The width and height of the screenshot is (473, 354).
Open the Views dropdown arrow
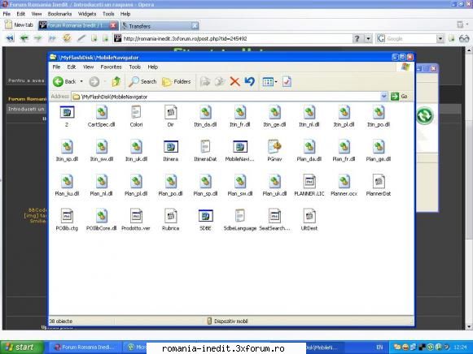[x=276, y=81]
